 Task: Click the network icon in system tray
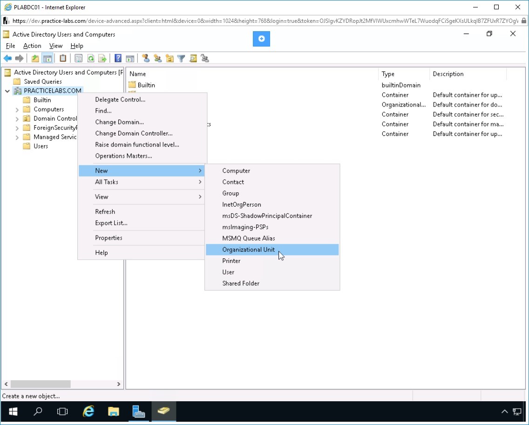point(517,412)
